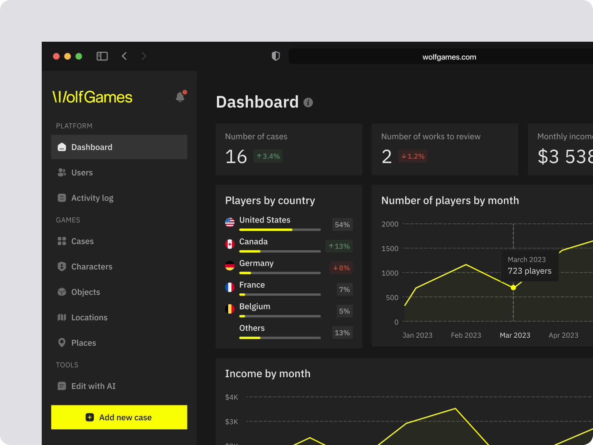Click the Cases icon under GAMES
The width and height of the screenshot is (593, 445).
(62, 241)
